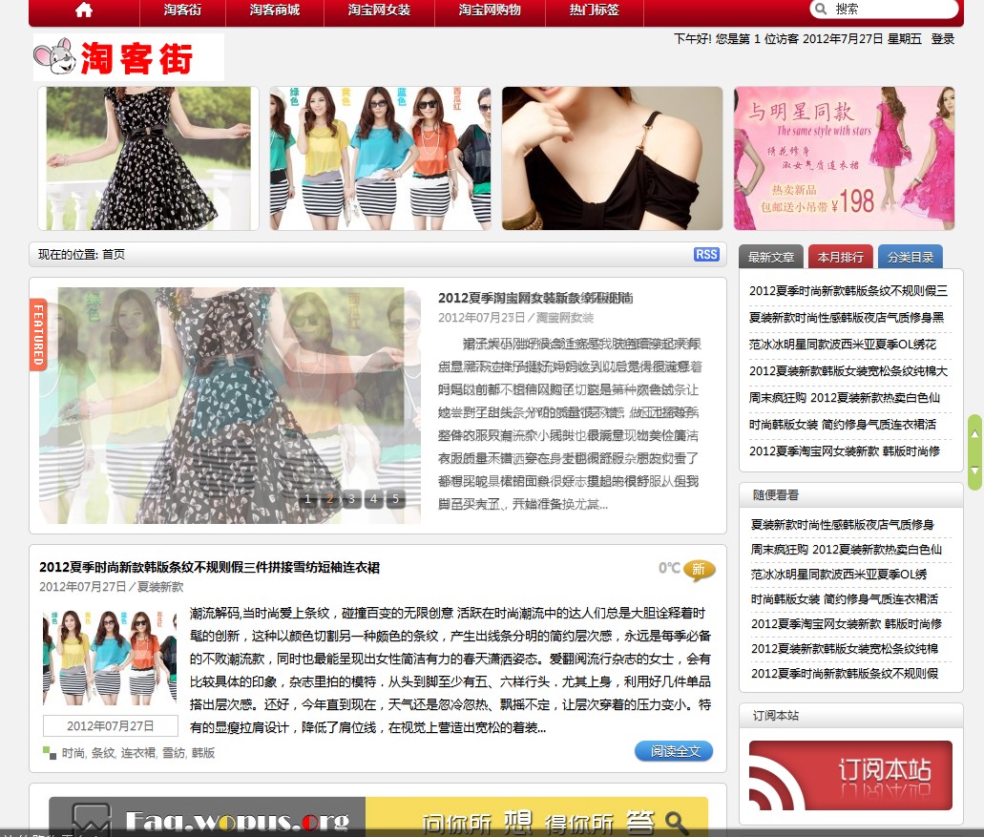Screen dimensions: 984x837
Task: Click the 首页 breadcrumb link
Action: [x=114, y=254]
